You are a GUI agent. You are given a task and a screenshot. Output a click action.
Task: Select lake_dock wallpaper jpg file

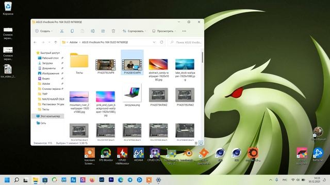click(x=185, y=70)
